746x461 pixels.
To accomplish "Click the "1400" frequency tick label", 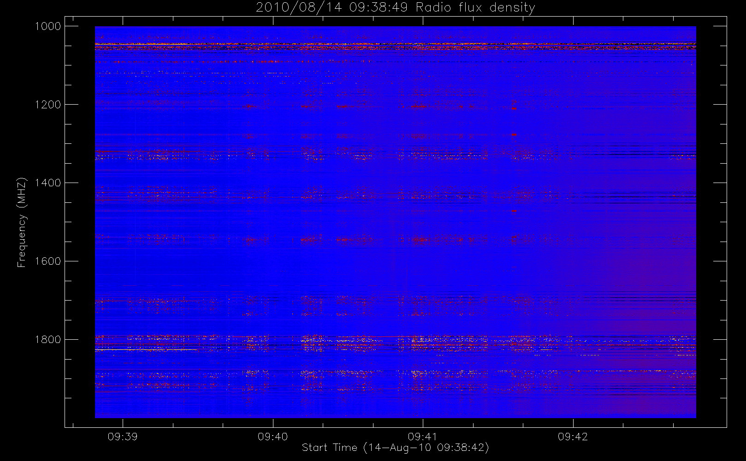I will point(48,183).
